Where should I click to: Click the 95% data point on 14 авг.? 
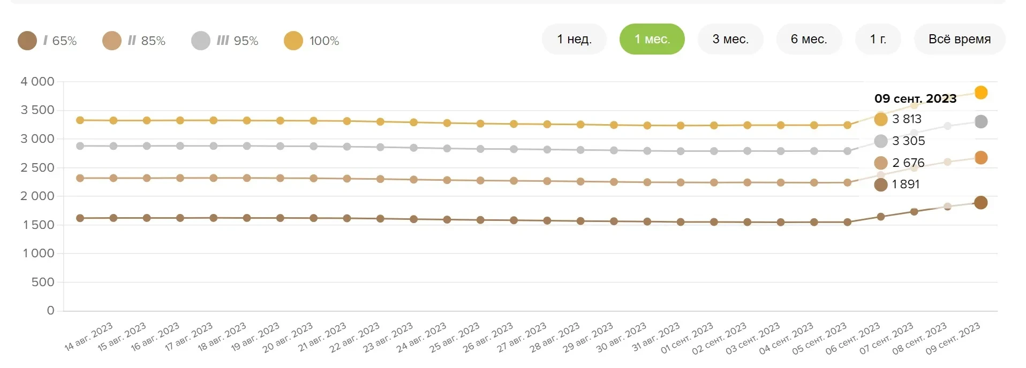coord(80,146)
